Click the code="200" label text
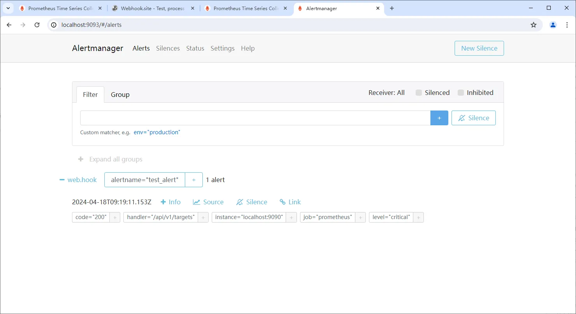Image resolution: width=576 pixels, height=314 pixels. (91, 218)
